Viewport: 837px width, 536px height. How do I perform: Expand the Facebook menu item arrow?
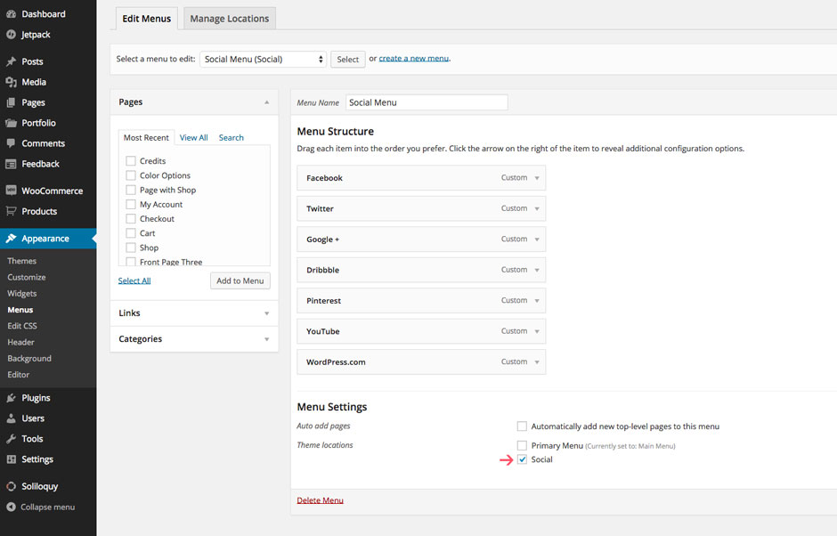[537, 178]
